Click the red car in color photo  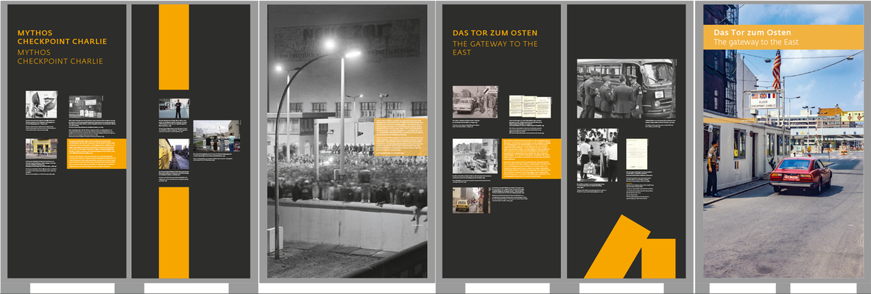click(801, 173)
